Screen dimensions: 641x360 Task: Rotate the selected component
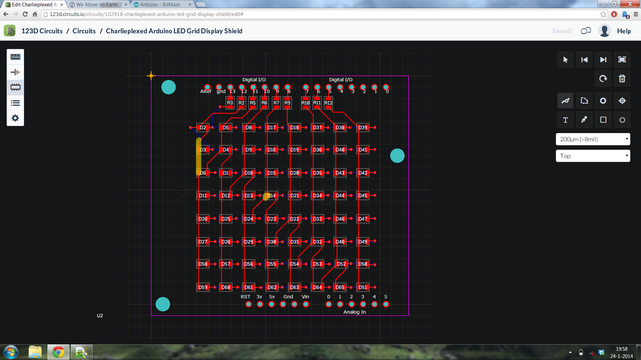pyautogui.click(x=603, y=79)
